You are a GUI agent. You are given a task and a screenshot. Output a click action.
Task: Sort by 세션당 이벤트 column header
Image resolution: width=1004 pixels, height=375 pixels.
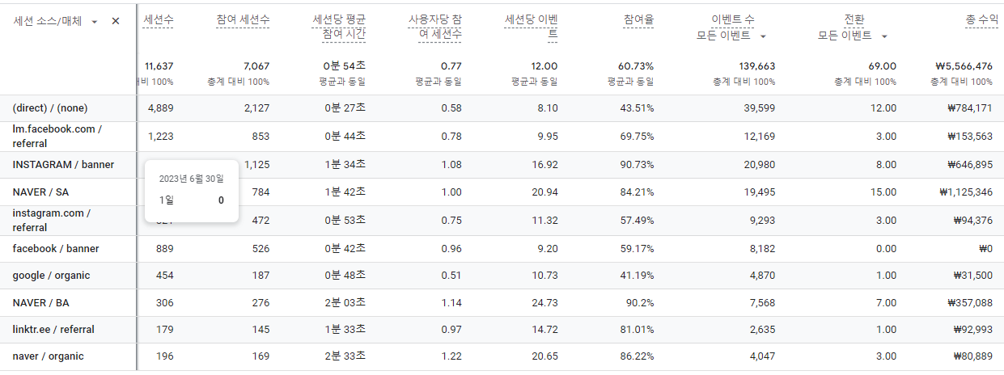pos(531,27)
